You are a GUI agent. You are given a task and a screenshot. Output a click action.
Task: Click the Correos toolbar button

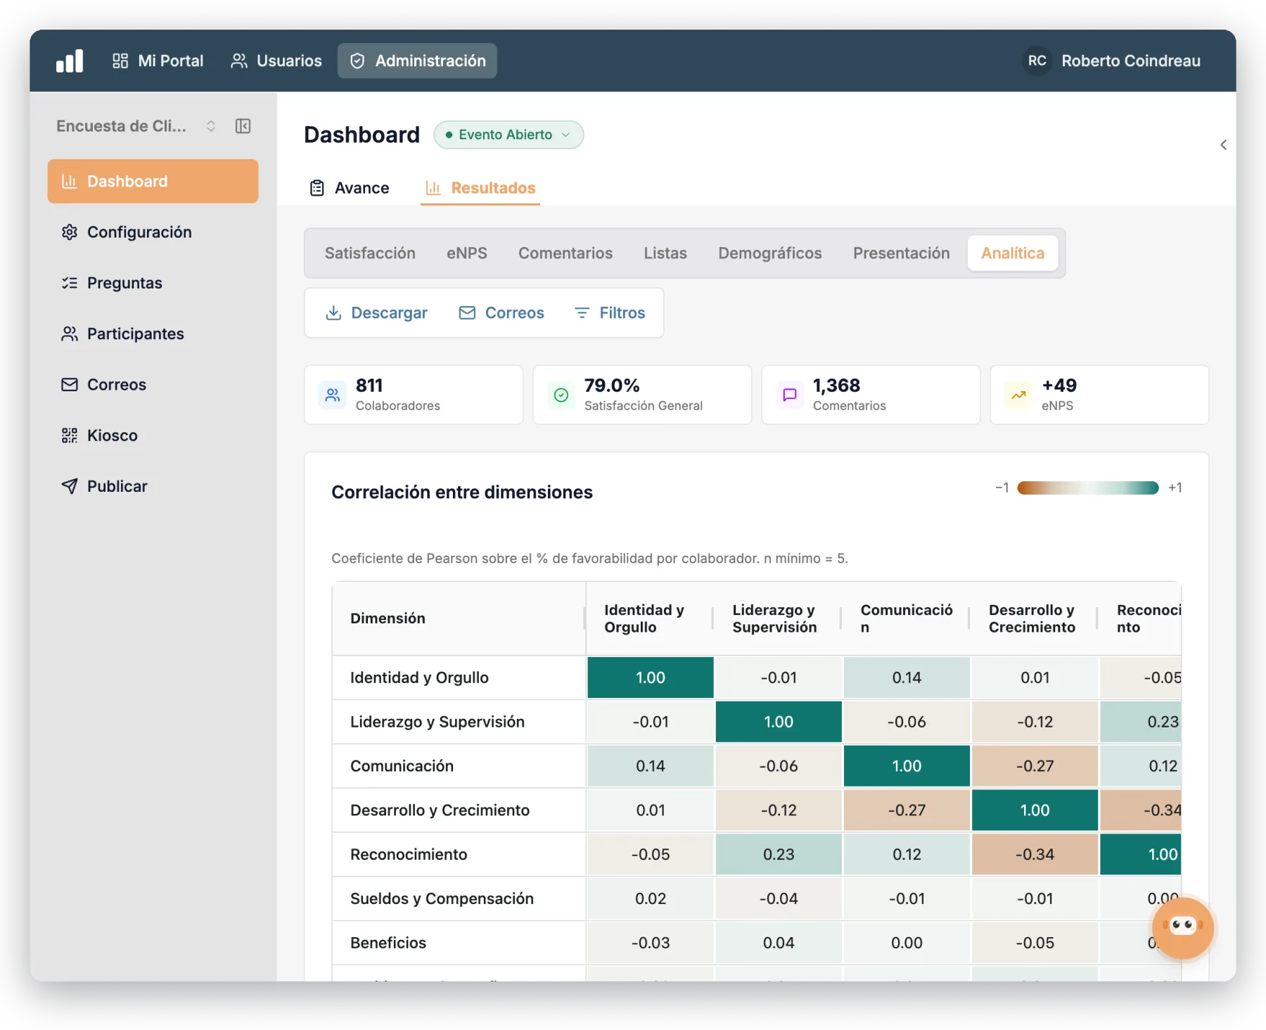click(x=501, y=313)
